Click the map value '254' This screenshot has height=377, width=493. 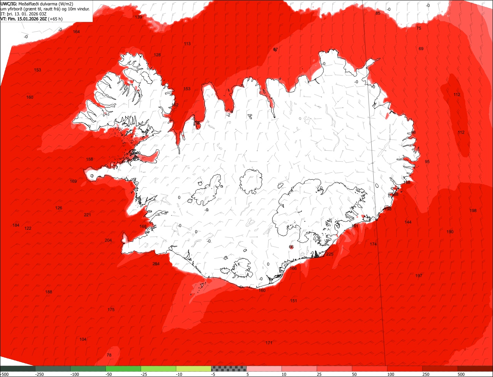click(x=156, y=264)
